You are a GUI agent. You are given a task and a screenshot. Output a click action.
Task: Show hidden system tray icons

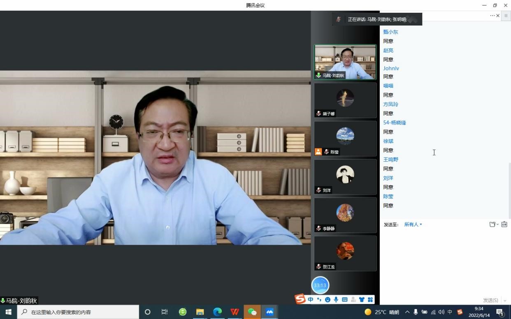(407, 312)
